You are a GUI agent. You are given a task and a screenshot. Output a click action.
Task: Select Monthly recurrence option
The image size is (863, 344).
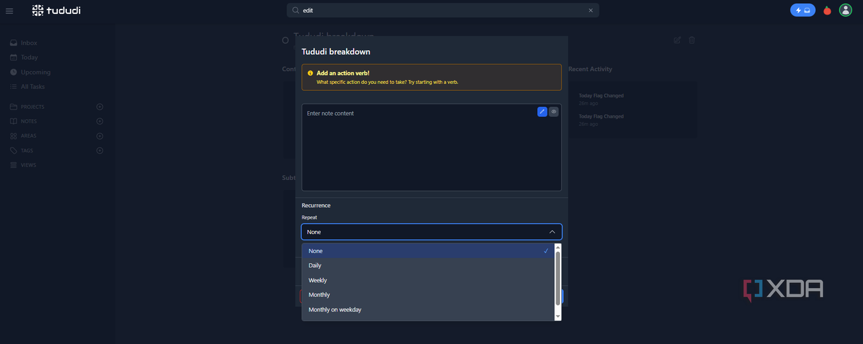pos(428,294)
